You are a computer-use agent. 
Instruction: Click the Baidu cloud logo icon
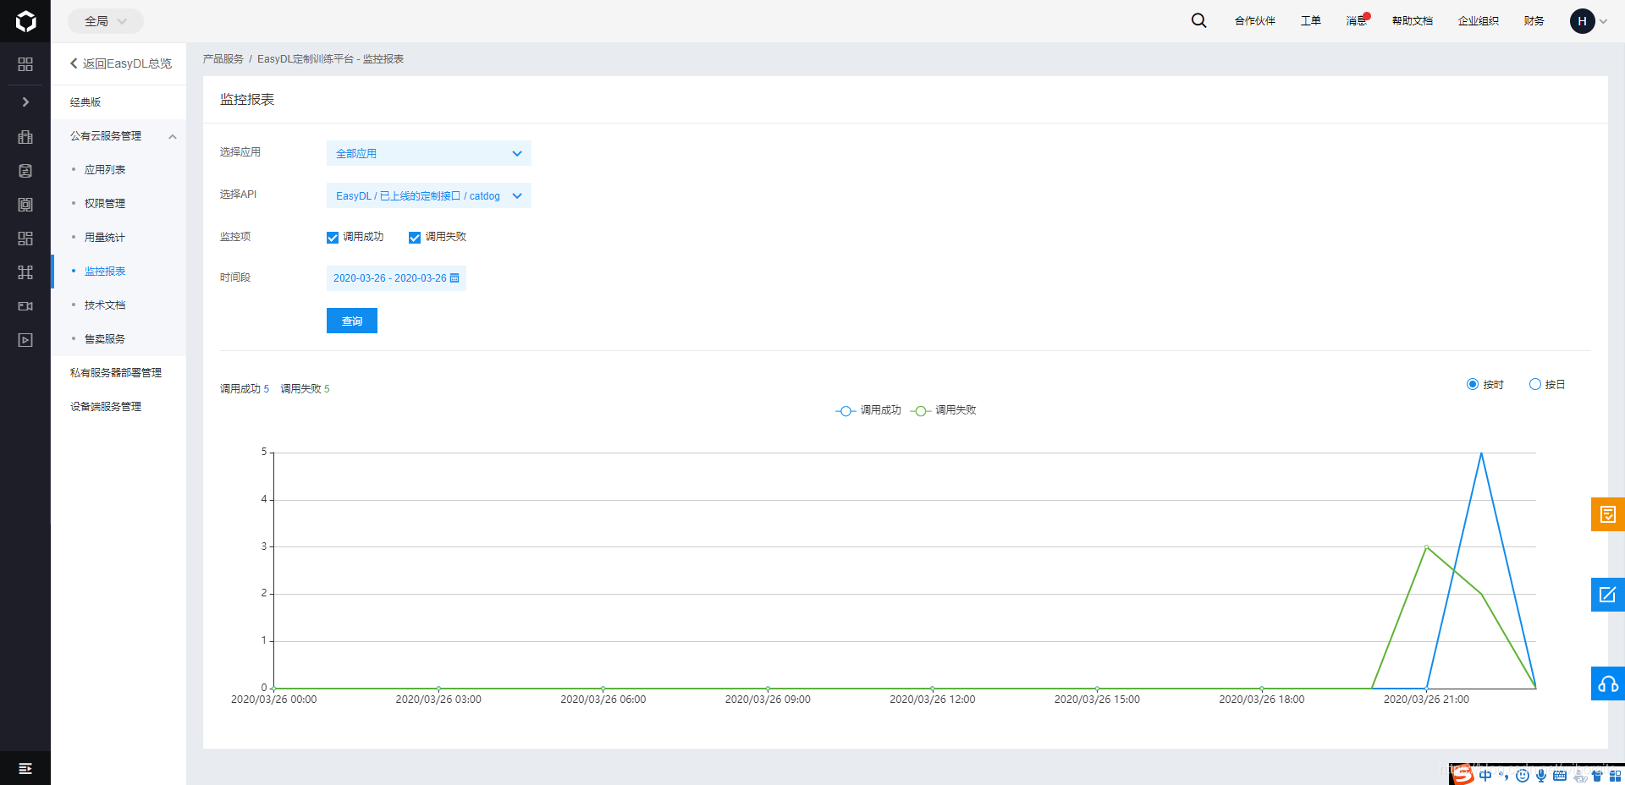[25, 21]
